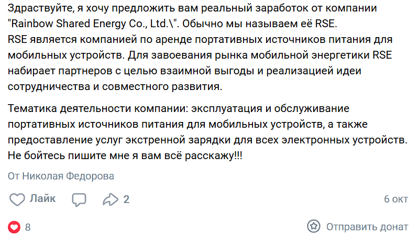Open the post date "6 окт"
The image size is (419, 246).
pos(395,199)
